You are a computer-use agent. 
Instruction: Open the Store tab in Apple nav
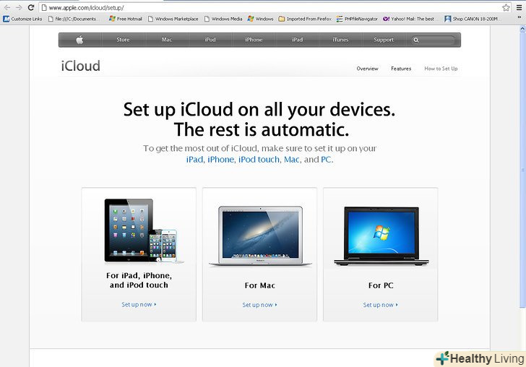pyautogui.click(x=123, y=40)
